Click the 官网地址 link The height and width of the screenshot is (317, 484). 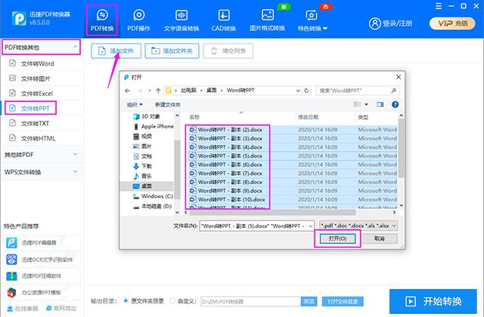pos(61,309)
